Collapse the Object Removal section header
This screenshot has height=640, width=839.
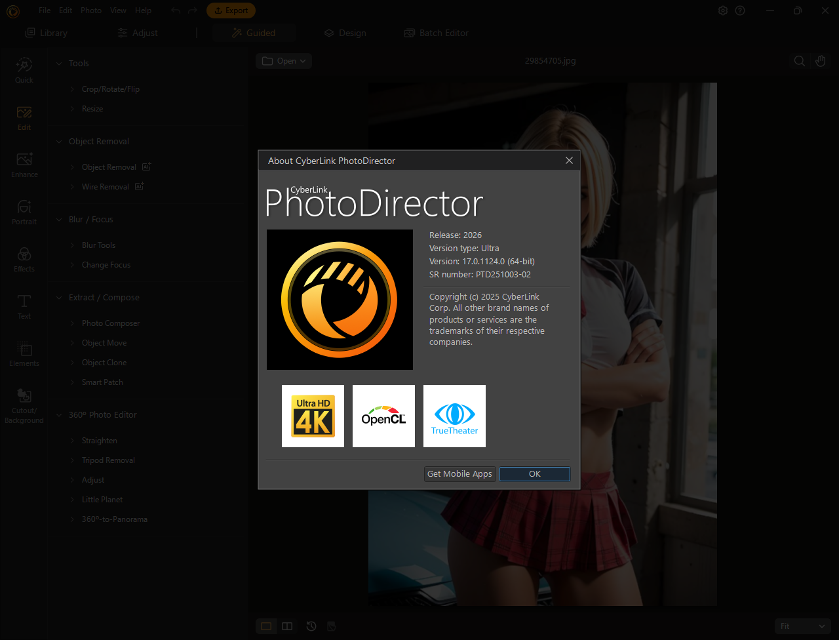(59, 142)
